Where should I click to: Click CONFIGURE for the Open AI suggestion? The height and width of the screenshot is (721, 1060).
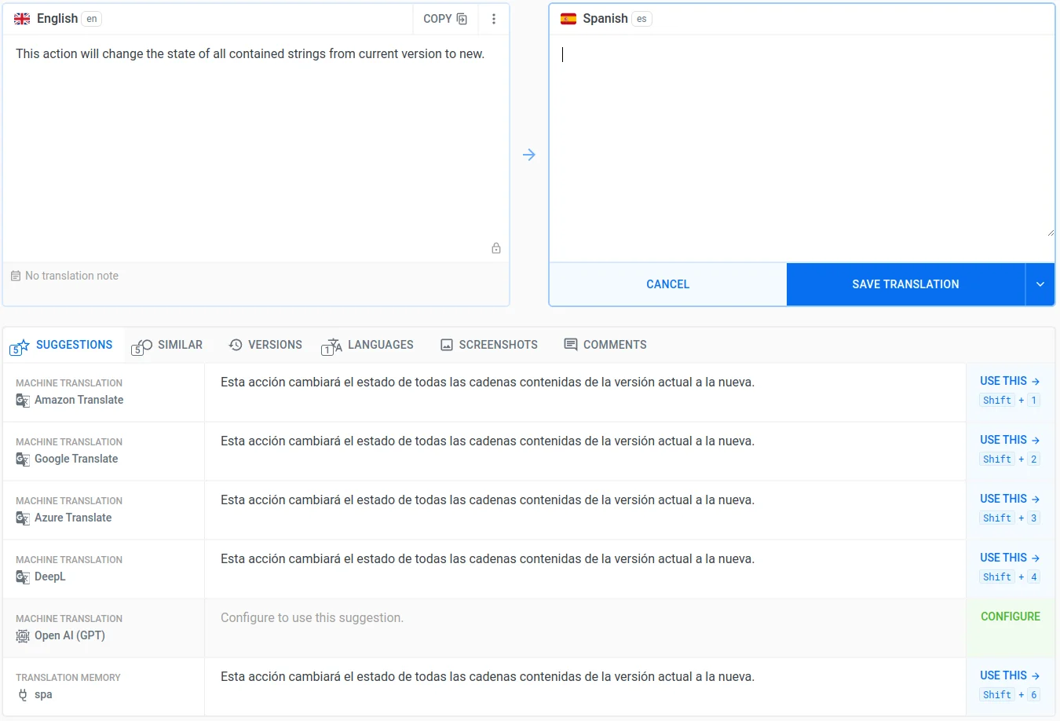[x=1011, y=617]
